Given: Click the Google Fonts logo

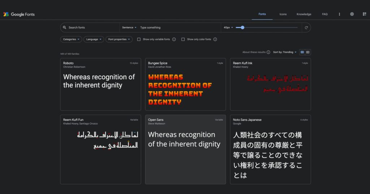Looking at the screenshot, I should (x=19, y=14).
